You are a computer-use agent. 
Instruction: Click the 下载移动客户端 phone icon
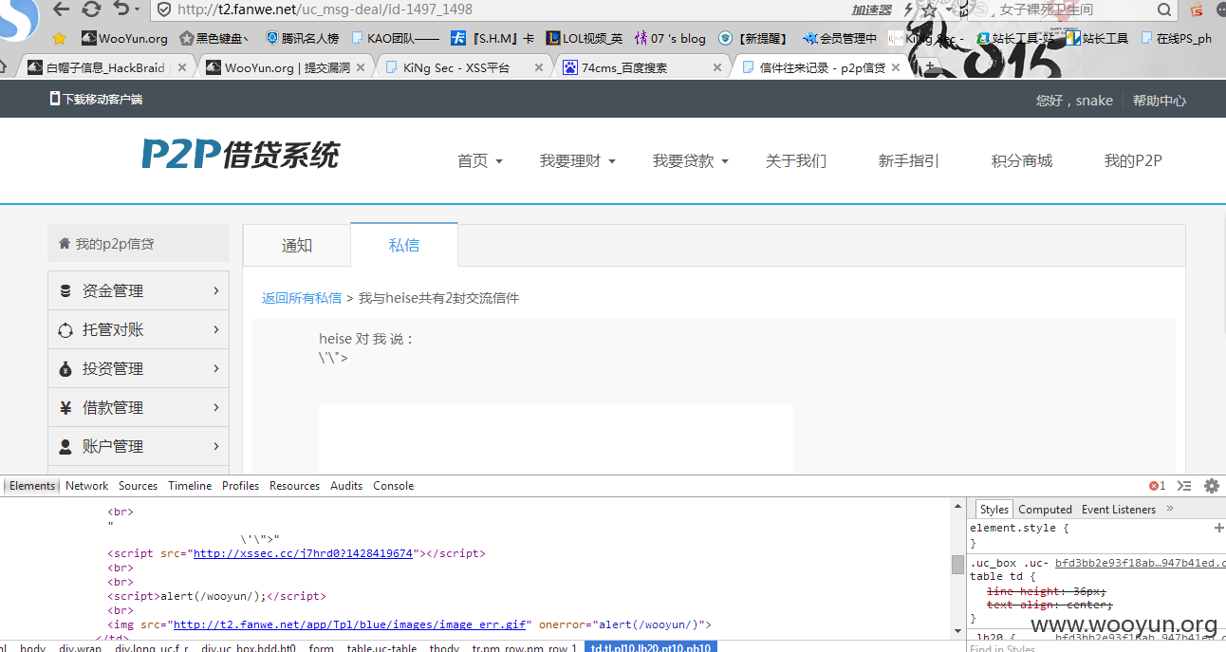coord(54,99)
